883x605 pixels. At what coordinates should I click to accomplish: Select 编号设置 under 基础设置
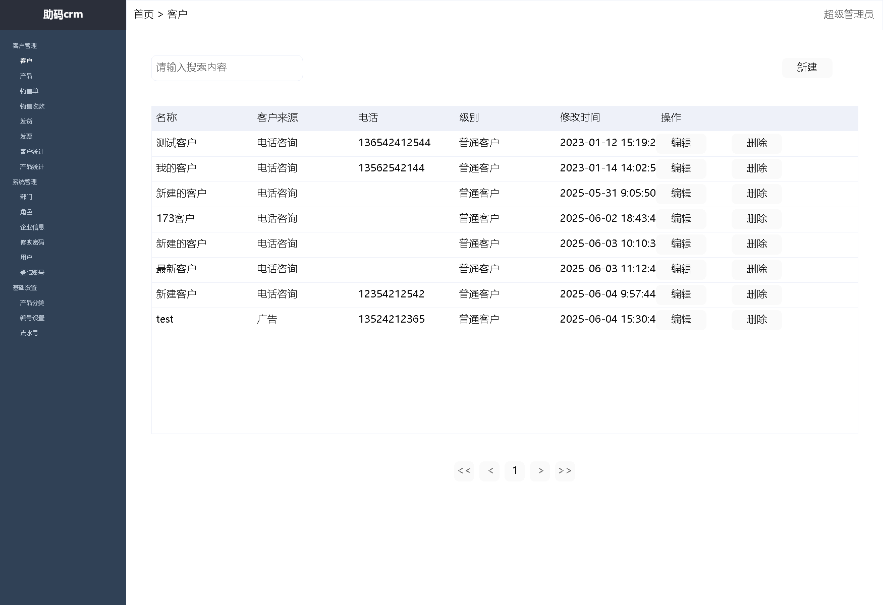tap(32, 318)
